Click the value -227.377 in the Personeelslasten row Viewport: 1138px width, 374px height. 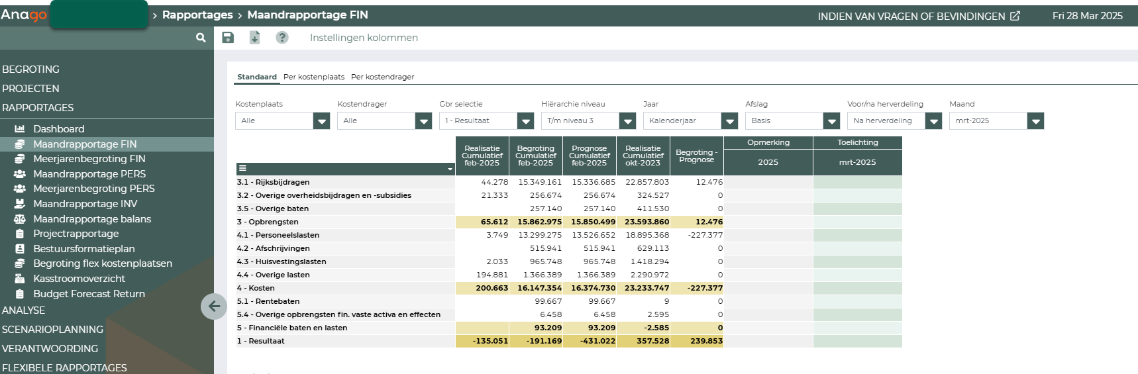[x=705, y=235]
